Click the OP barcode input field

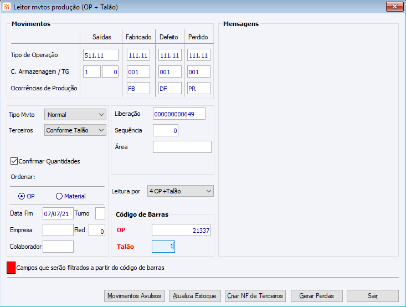(x=182, y=231)
